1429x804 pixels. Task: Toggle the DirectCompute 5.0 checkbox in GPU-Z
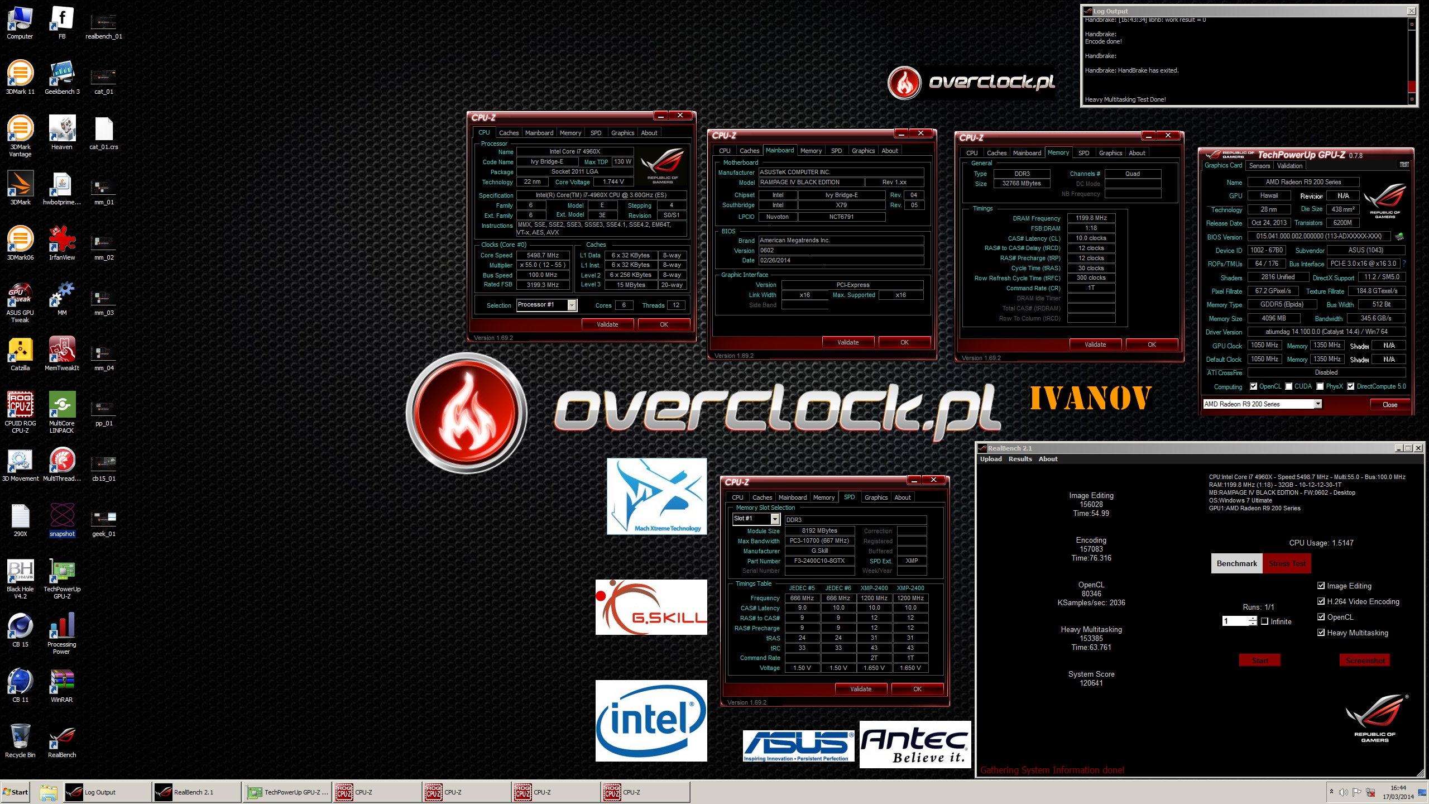click(x=1351, y=386)
